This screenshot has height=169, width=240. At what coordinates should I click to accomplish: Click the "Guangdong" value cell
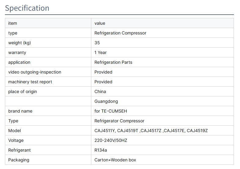coord(106,101)
